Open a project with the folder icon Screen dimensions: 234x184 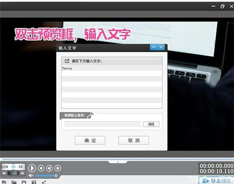14,183
